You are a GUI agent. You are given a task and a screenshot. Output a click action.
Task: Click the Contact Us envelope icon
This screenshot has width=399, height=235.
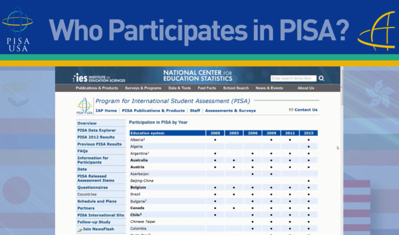click(291, 110)
